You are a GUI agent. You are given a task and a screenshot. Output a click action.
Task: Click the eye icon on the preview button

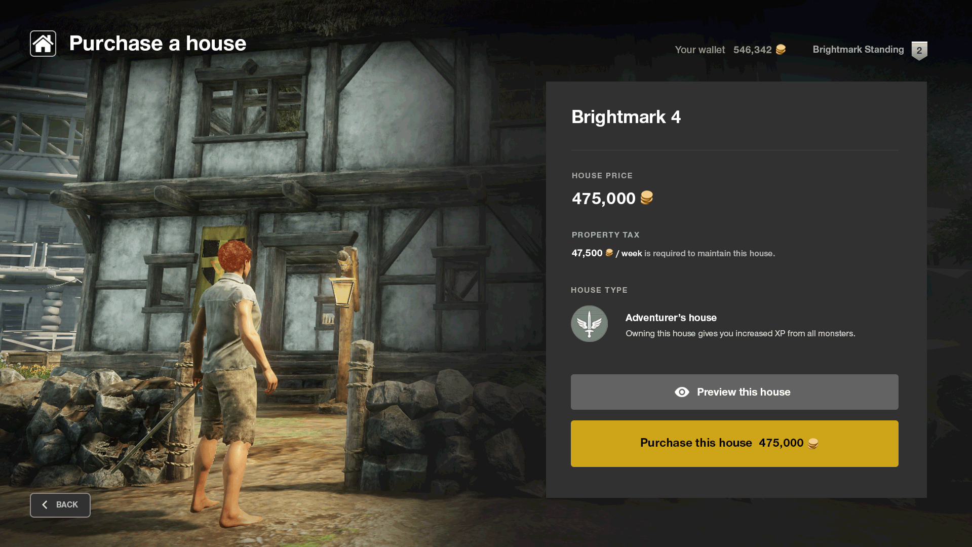pos(682,392)
